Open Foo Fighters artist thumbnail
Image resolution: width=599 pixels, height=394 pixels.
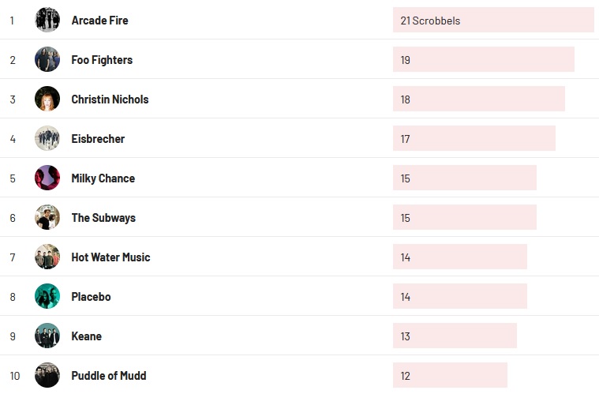[x=47, y=59]
